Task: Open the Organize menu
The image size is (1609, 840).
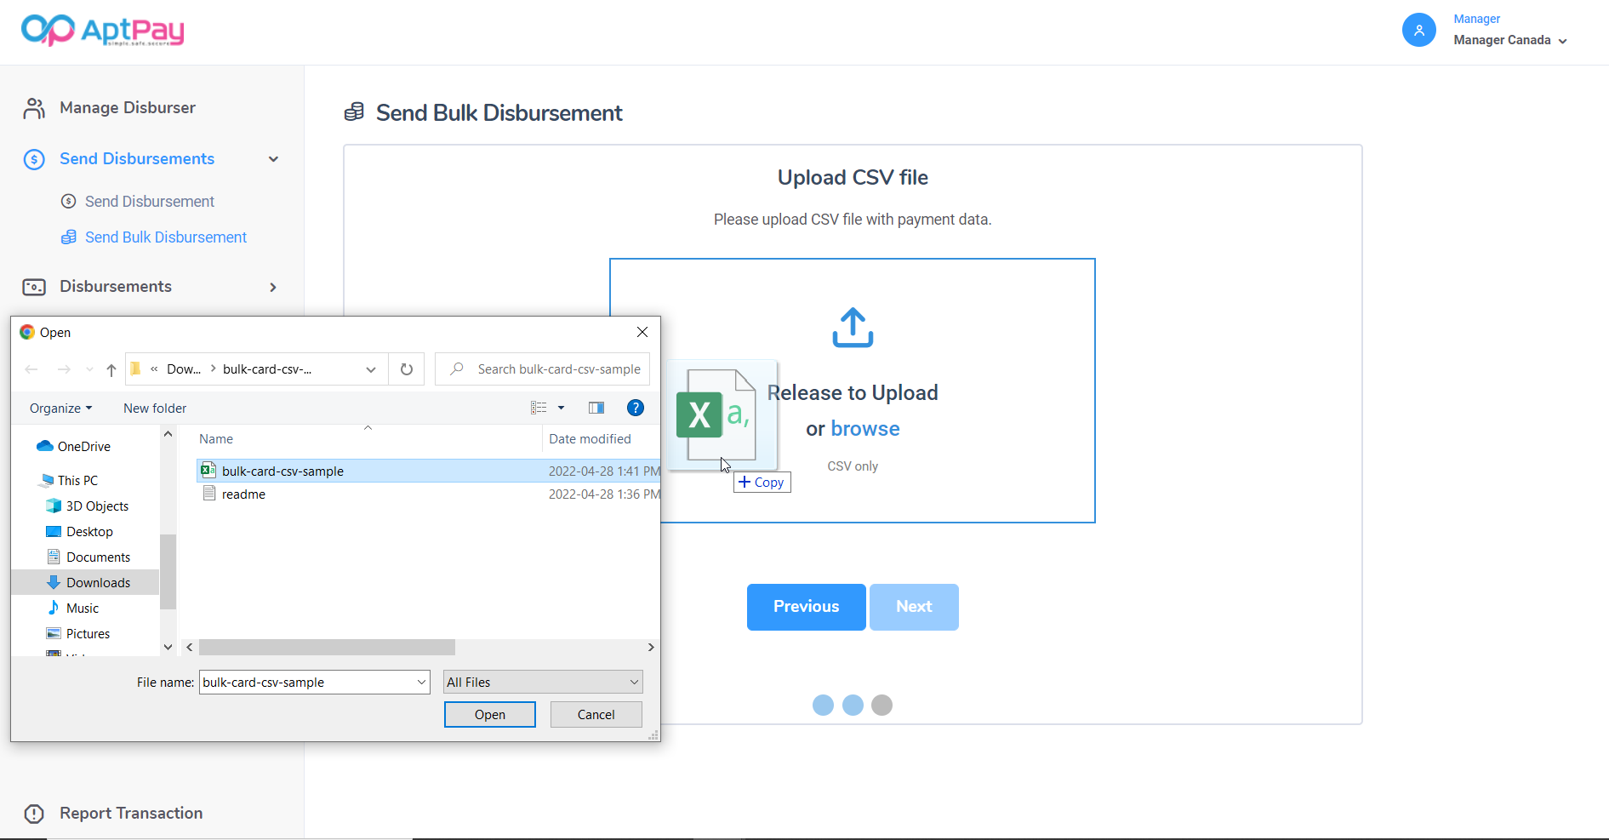Action: (x=60, y=408)
